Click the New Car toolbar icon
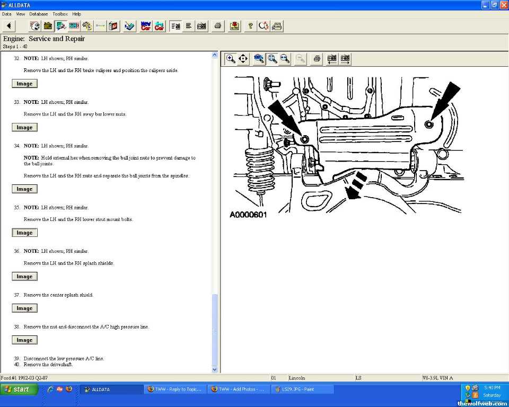This screenshot has width=509, height=407. 146,26
